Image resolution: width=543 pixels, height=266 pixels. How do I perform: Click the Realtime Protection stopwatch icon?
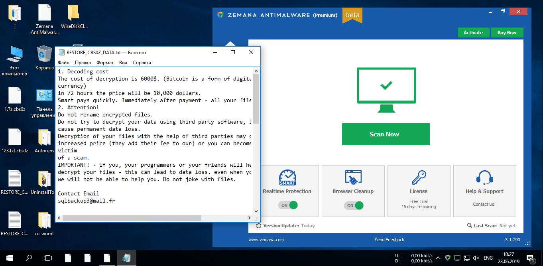pyautogui.click(x=287, y=177)
